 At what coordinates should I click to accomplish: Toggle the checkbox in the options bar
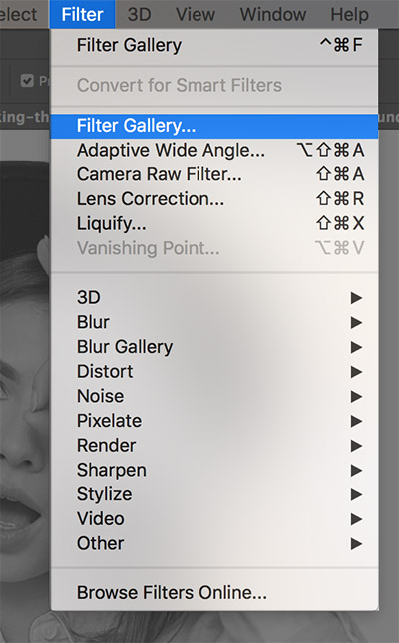point(27,81)
